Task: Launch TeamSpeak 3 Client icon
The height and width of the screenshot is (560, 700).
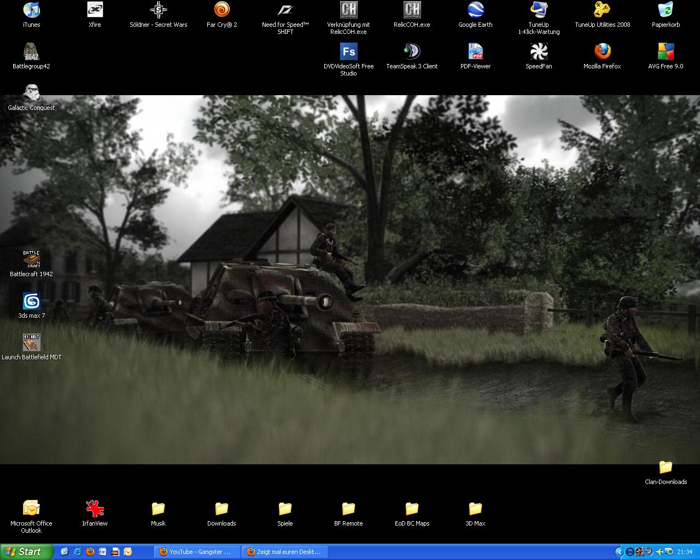Action: click(x=412, y=56)
